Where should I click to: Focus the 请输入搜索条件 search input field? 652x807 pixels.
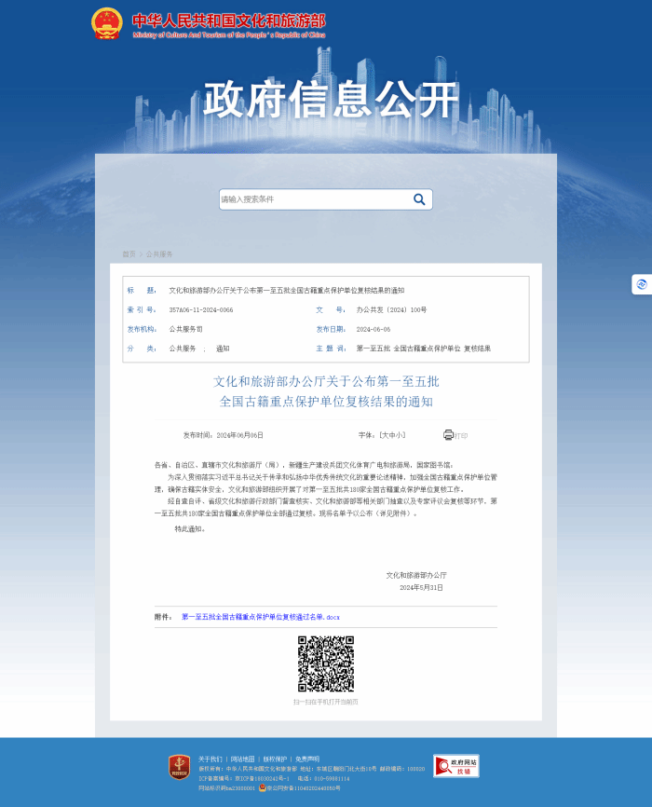tap(312, 199)
